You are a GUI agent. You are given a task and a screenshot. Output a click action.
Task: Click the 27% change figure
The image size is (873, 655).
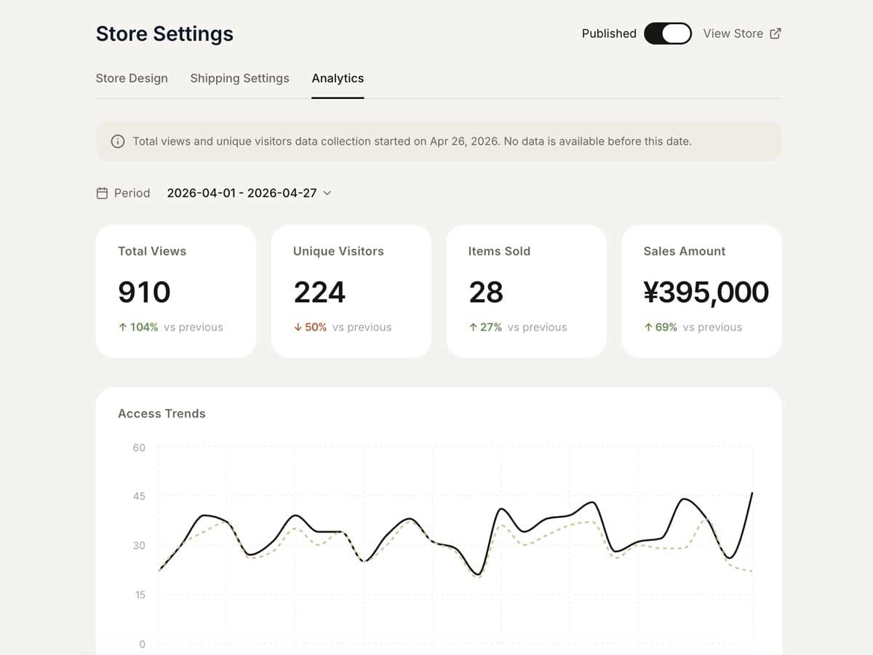click(x=491, y=327)
